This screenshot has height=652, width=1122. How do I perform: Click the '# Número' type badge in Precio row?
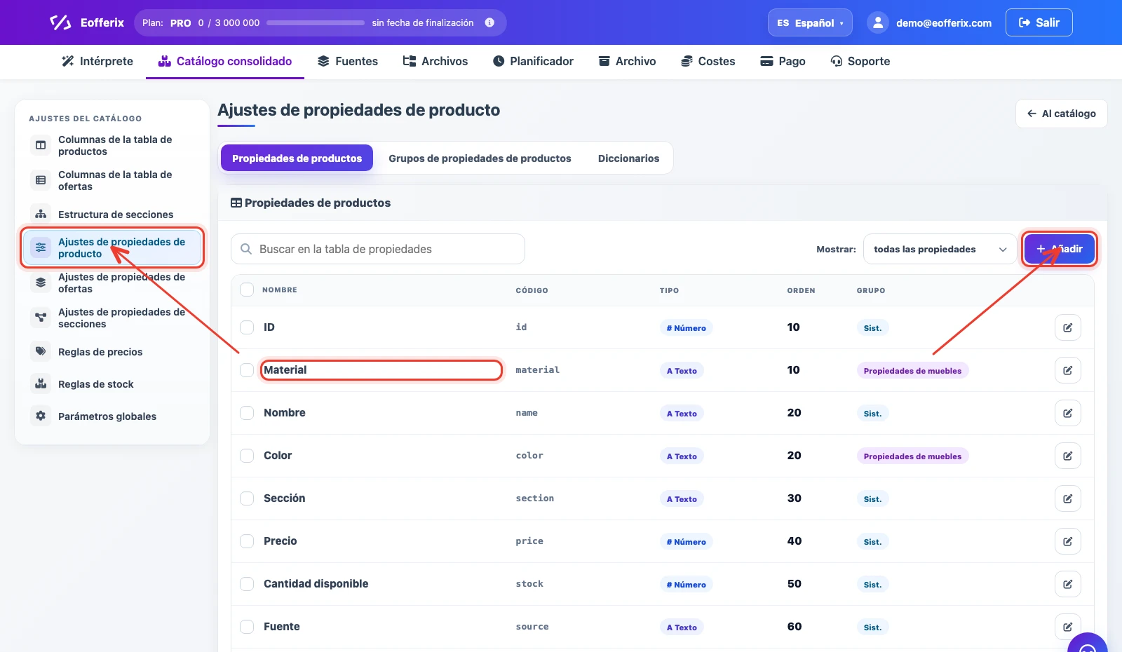tap(686, 542)
